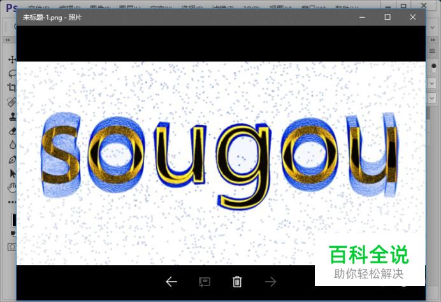Screen dimensions: 441x302
Task: Open the Photoshop right panel menu icon
Action: 432,51
